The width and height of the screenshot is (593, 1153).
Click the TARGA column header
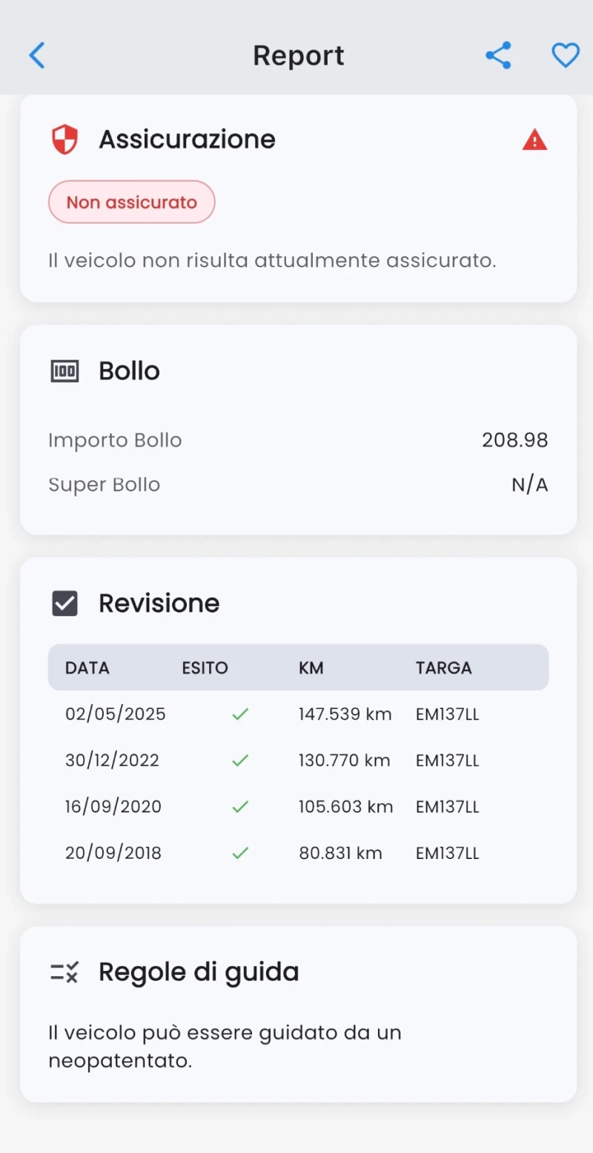click(x=443, y=667)
